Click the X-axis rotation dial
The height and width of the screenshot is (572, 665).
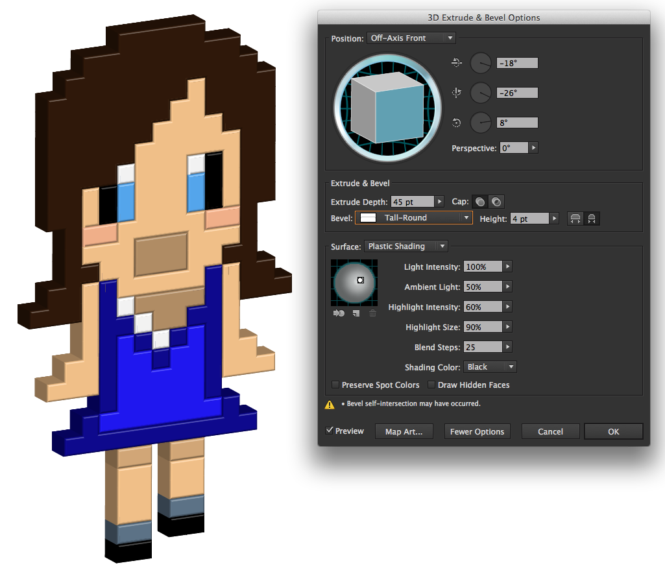[480, 63]
